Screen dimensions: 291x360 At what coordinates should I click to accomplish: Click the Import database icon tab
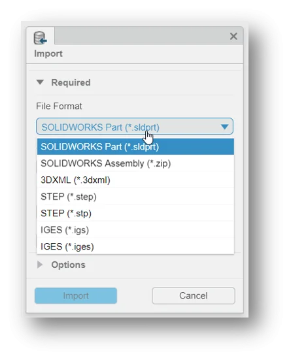(x=41, y=37)
